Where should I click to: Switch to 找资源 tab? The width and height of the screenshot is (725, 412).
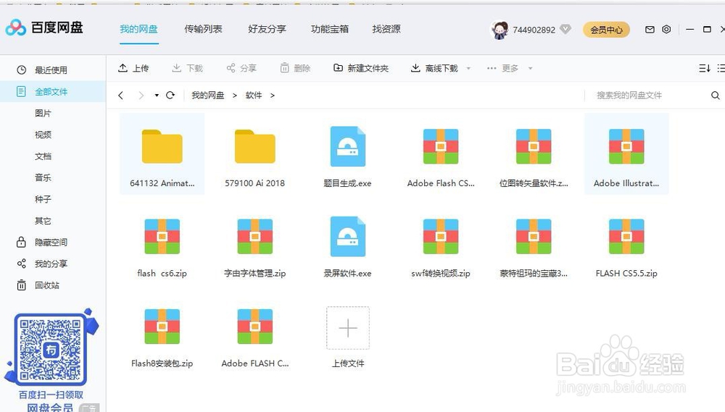[x=386, y=29]
